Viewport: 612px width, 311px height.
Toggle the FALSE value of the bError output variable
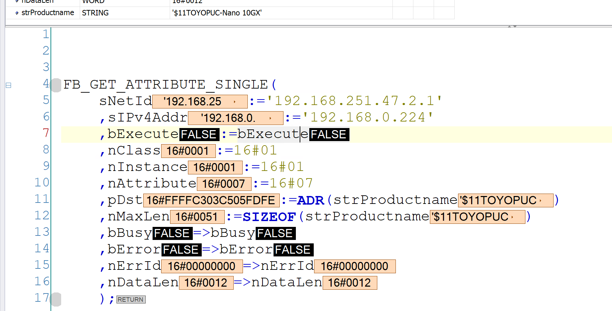pos(293,250)
